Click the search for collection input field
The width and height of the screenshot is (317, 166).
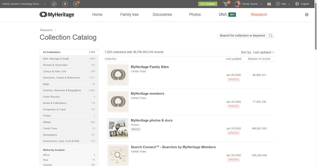[x=243, y=36]
